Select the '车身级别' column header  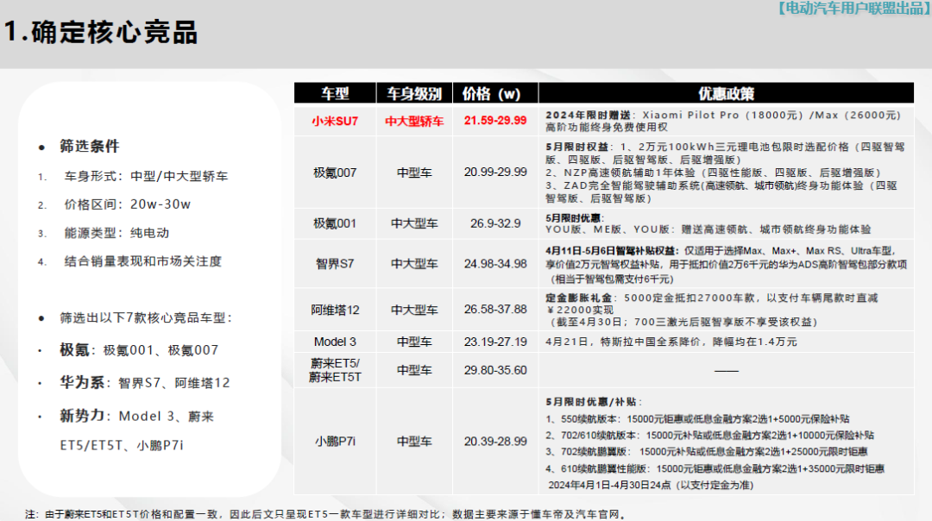coord(414,93)
